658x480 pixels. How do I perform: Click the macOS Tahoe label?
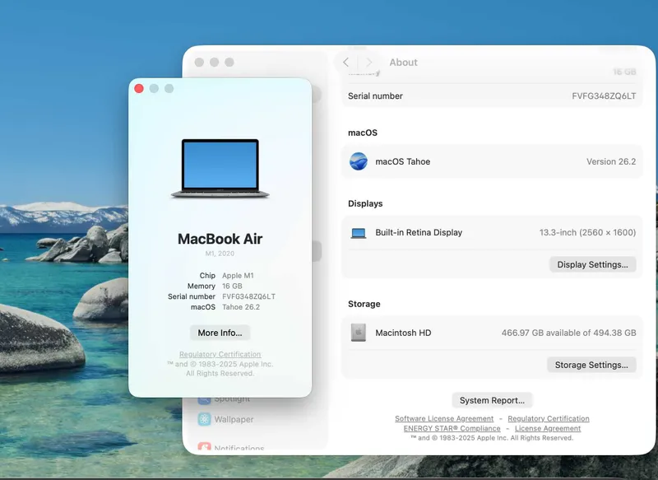coord(402,161)
